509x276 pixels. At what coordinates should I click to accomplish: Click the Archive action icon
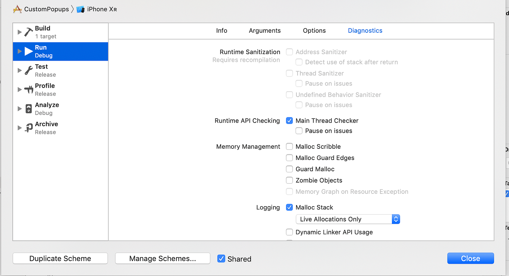28,128
